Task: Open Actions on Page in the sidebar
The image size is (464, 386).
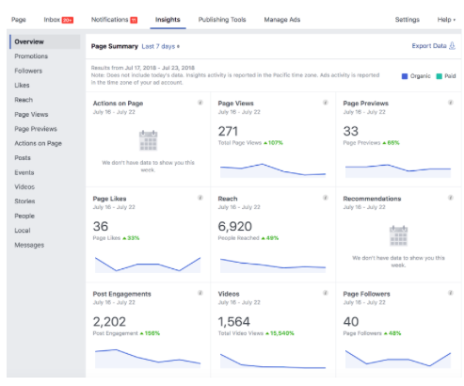Action: (x=38, y=143)
